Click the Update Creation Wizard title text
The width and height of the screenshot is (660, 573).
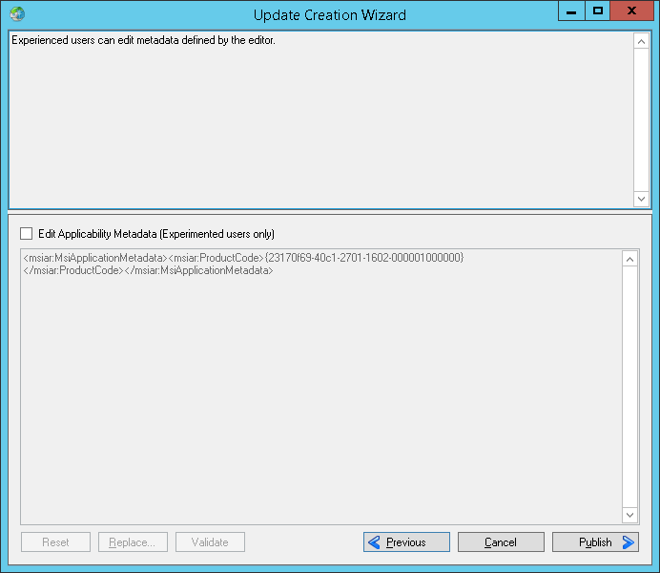click(x=330, y=14)
